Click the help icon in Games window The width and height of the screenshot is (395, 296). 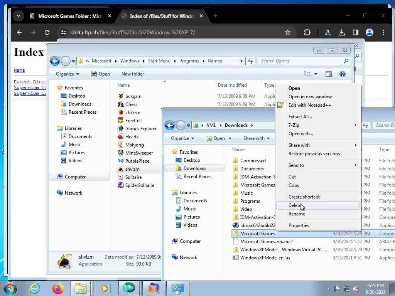coord(343,74)
